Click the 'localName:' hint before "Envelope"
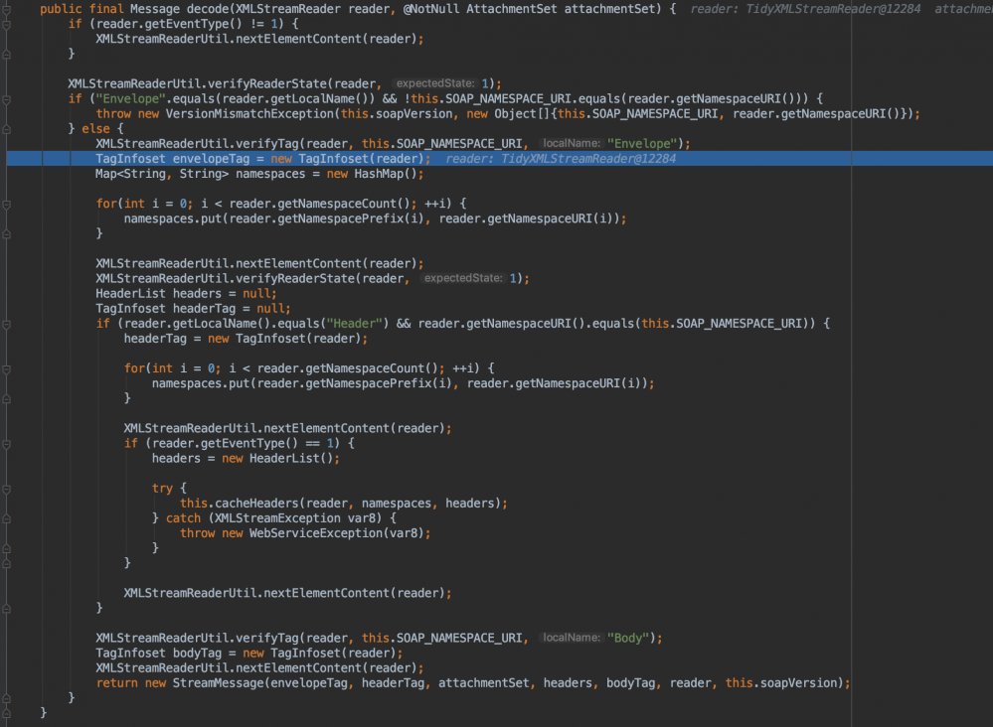Viewport: 993px width, 727px height. click(572, 144)
